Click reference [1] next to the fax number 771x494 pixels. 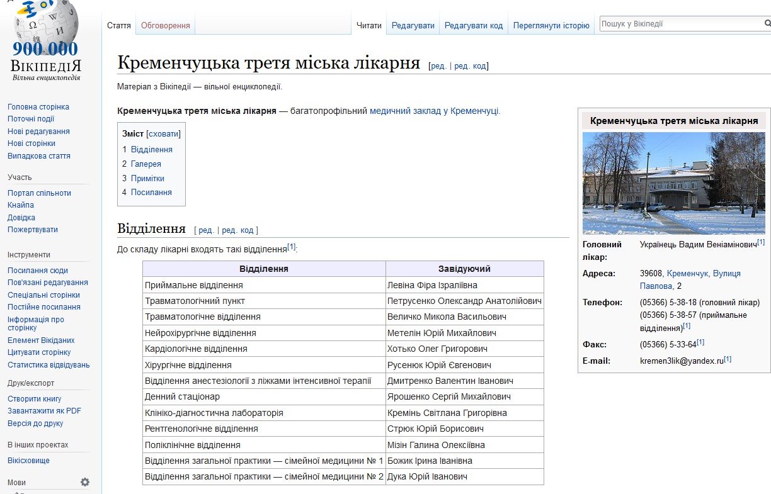(700, 343)
